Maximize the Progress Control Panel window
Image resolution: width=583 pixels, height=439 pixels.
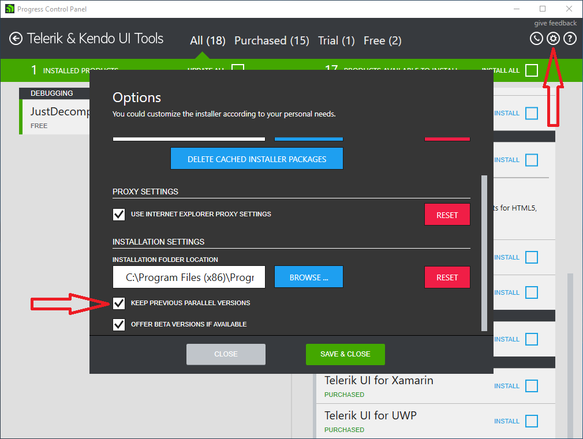[543, 9]
